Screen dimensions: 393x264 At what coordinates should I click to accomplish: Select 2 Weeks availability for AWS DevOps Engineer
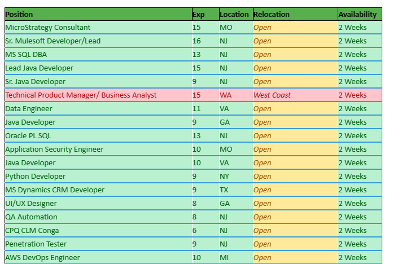(x=360, y=257)
